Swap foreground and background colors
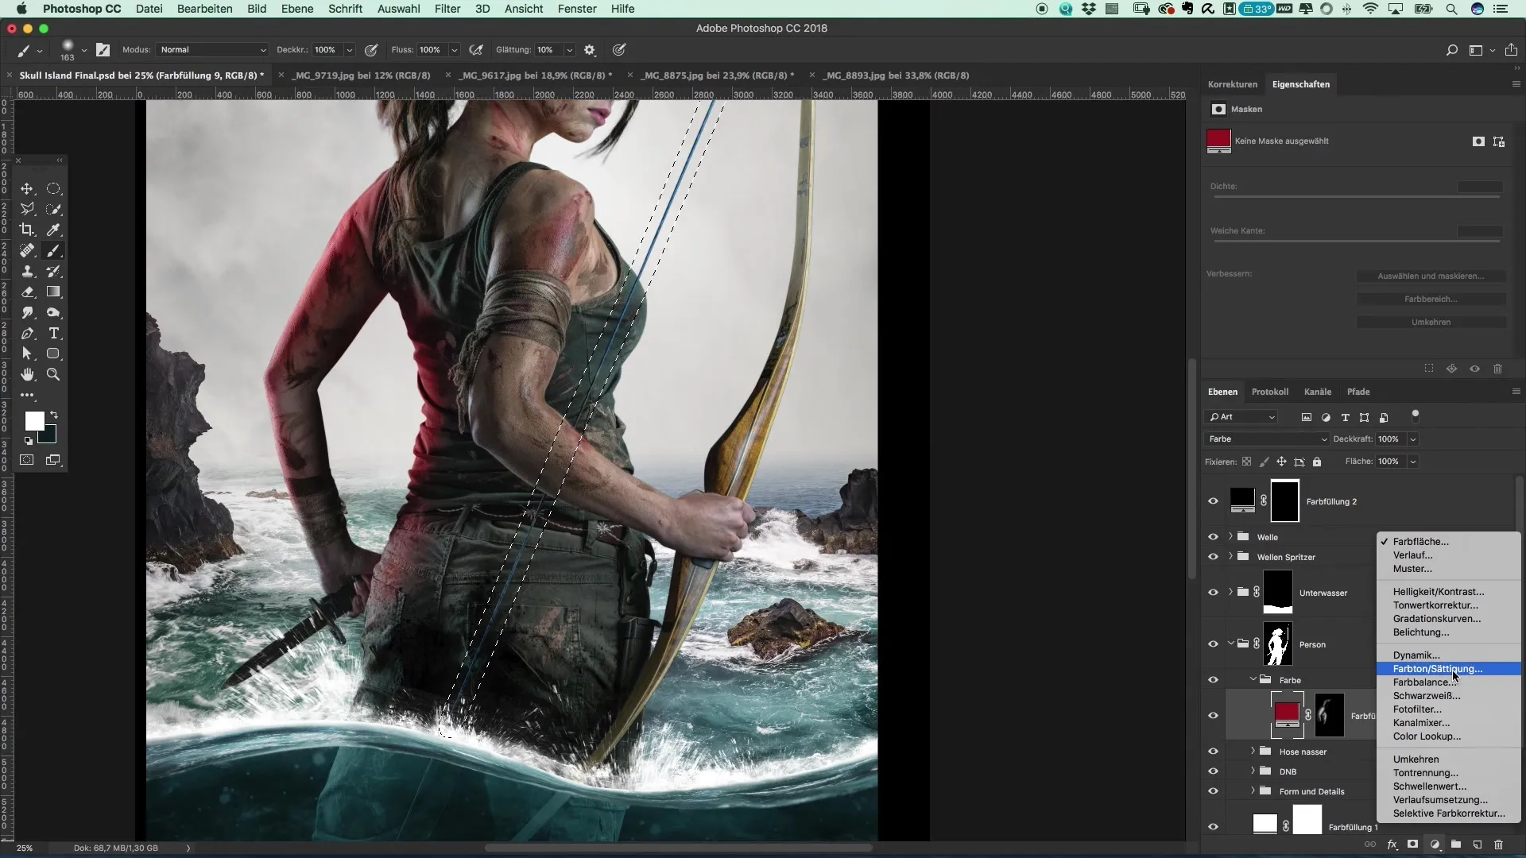The image size is (1526, 858). click(54, 415)
